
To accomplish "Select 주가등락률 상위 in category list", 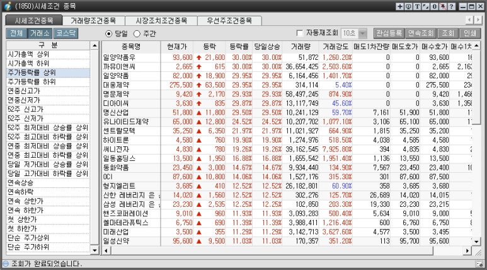I will click(48, 73).
